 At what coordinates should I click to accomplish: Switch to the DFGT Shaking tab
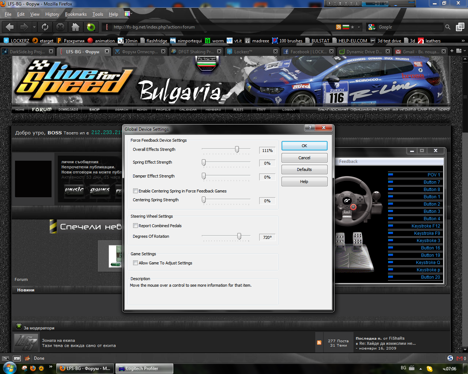pyautogui.click(x=196, y=51)
